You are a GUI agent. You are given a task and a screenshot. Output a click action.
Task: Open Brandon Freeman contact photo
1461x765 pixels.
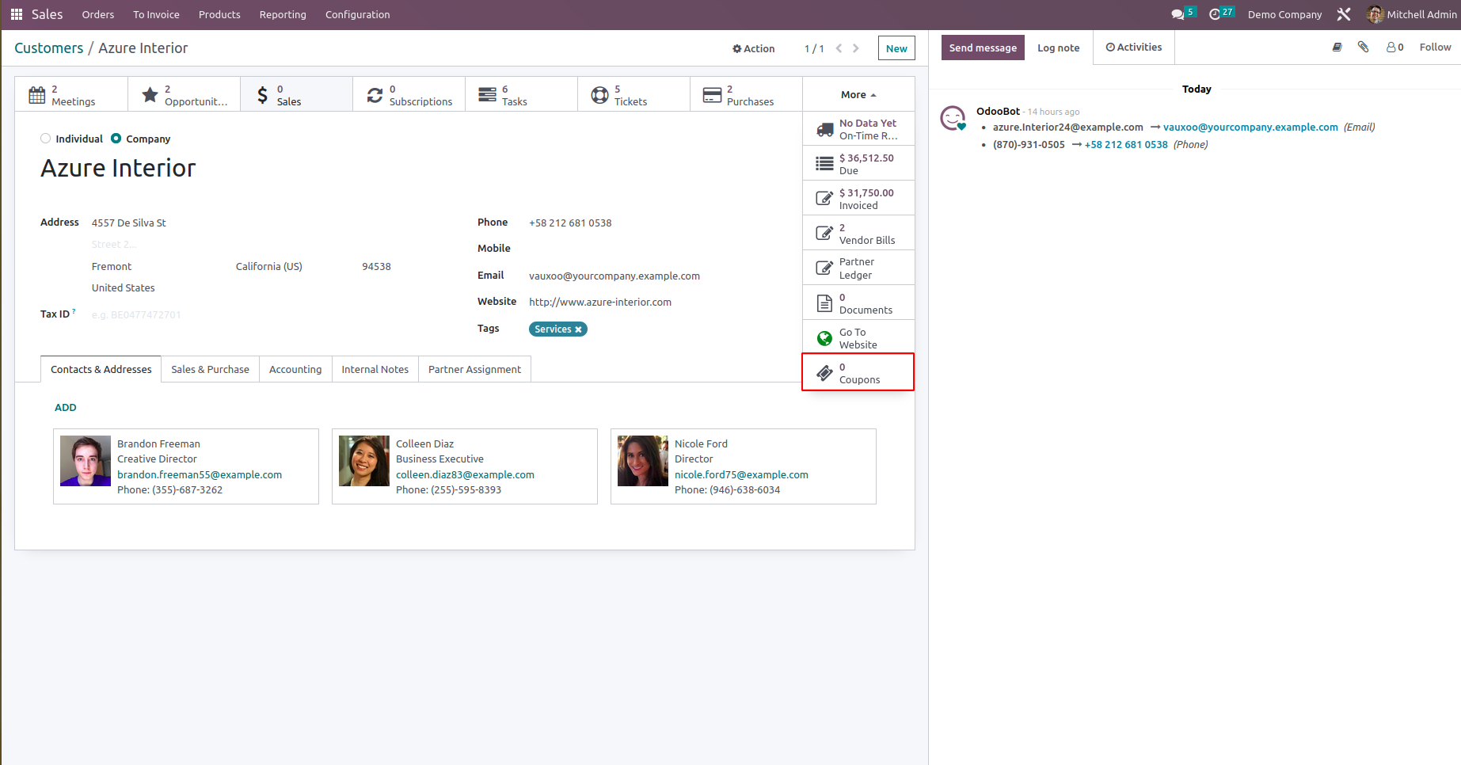(86, 461)
